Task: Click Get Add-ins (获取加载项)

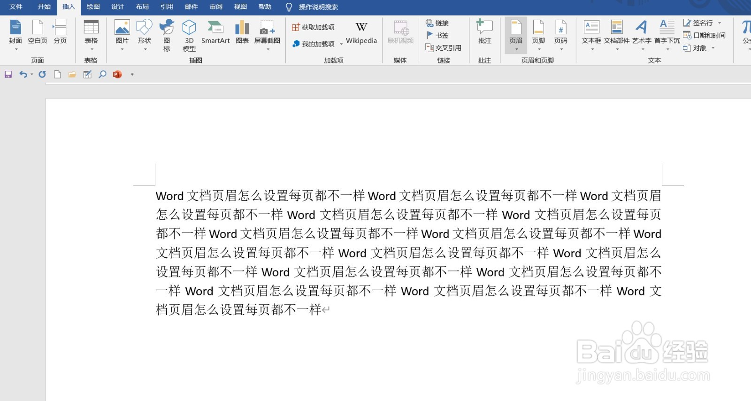Action: [313, 27]
